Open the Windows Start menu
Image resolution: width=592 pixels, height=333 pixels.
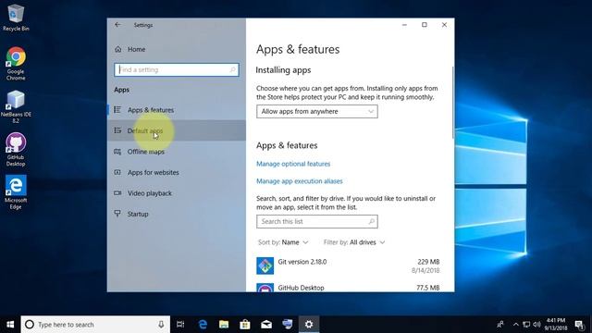click(10, 325)
